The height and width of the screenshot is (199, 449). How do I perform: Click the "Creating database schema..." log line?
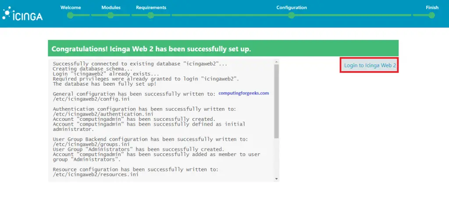[93, 69]
